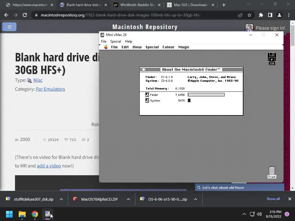Close the Mac GUI Downloads tab

click(x=213, y=5)
